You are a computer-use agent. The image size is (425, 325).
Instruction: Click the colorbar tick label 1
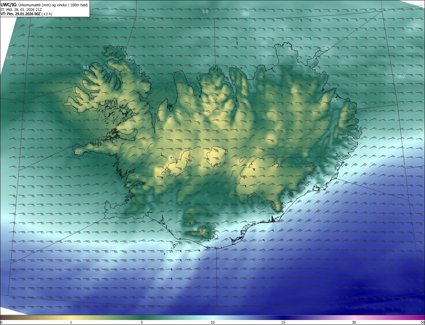point(71,322)
